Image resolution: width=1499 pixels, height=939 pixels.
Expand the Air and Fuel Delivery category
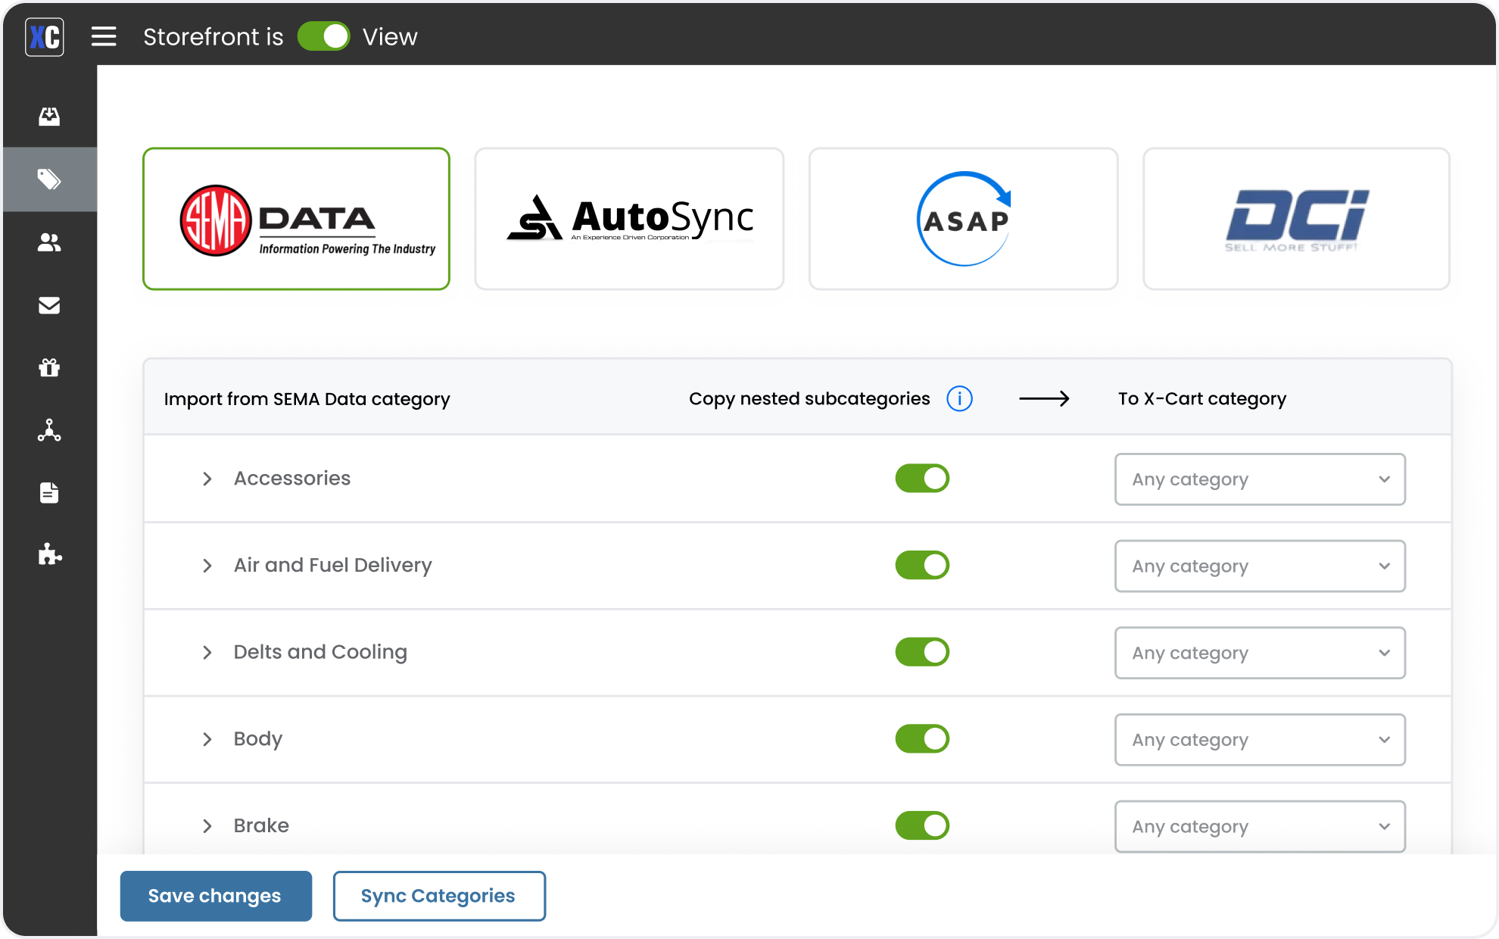207,566
